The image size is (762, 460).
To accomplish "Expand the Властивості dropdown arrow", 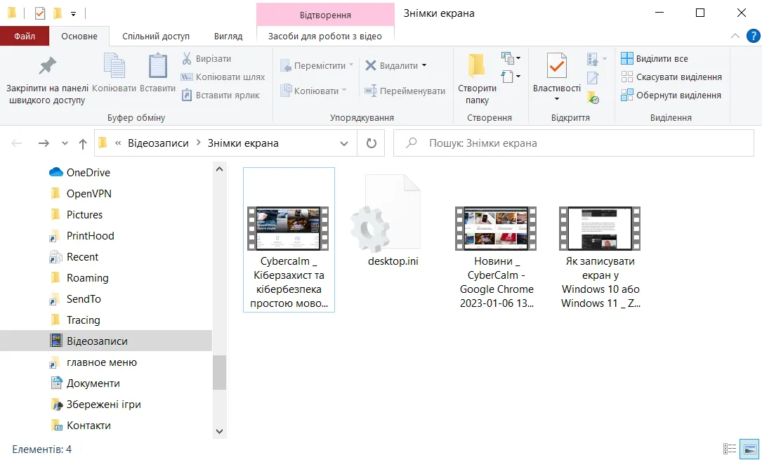I will 557,99.
